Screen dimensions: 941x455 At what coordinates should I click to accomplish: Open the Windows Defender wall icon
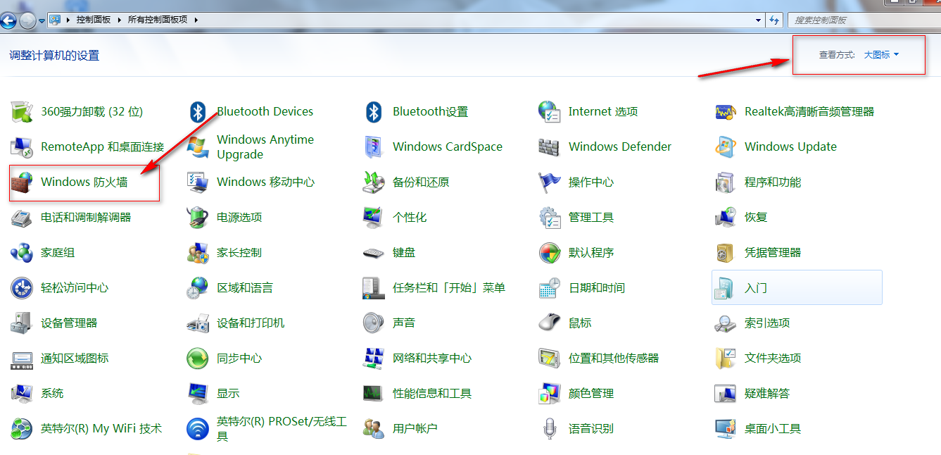[x=550, y=147]
